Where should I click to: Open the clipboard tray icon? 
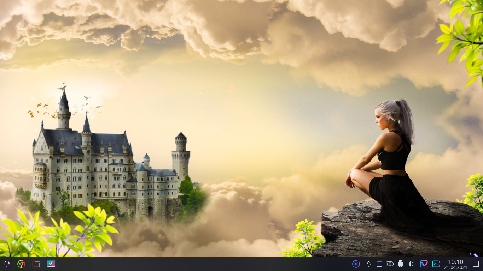point(379,264)
